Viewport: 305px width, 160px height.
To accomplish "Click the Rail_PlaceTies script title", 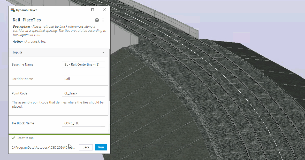I will (x=27, y=20).
